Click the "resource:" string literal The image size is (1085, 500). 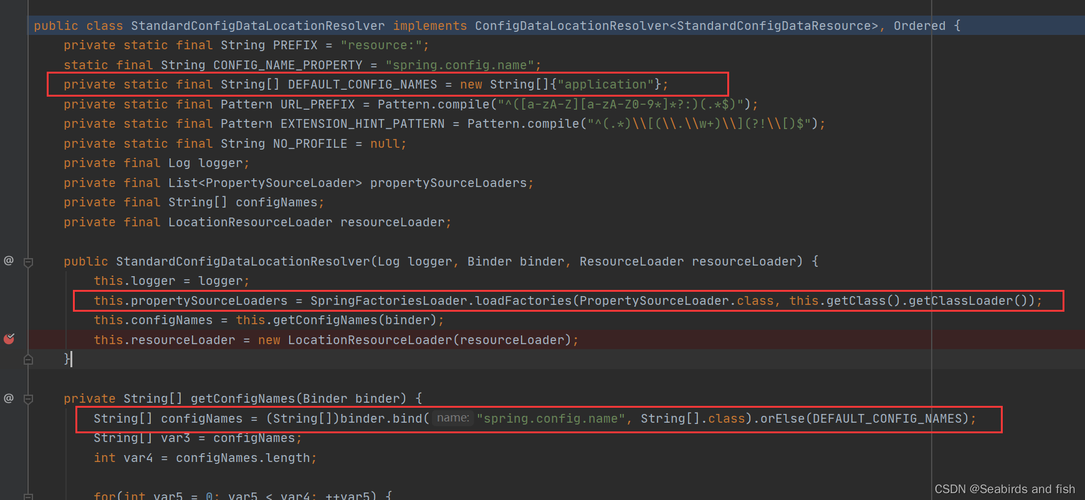(381, 46)
